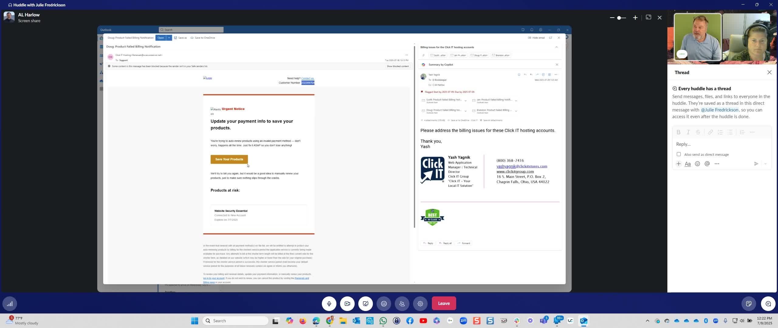Collapse billing issues email header chevron
Viewport: 778px width, 328px height.
(556, 47)
